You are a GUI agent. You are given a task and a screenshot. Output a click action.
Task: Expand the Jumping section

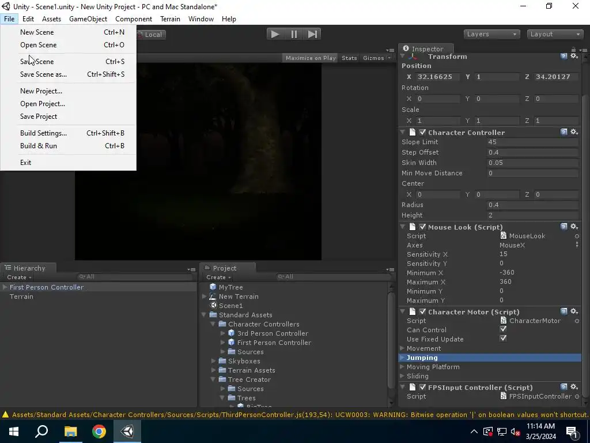pyautogui.click(x=402, y=358)
